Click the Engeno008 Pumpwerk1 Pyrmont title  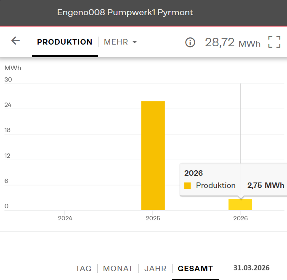point(125,13)
